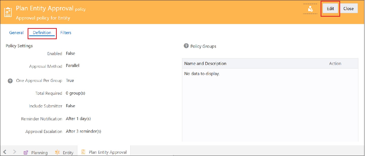This screenshot has height=156, width=366.
Task: Click help icon next to One Approval Per Group
Action: tap(10, 80)
